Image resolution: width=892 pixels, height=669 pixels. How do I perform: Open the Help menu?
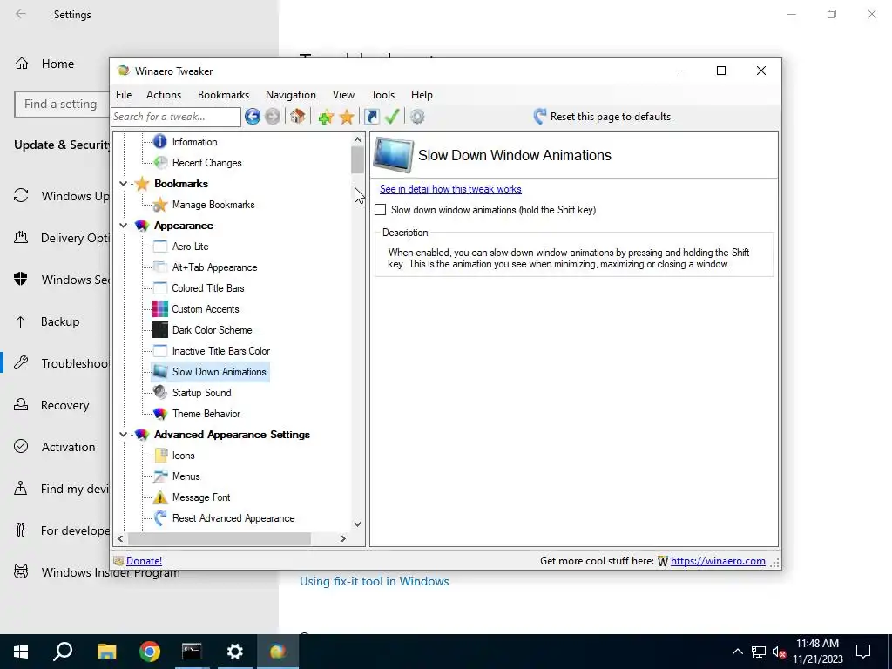pyautogui.click(x=422, y=95)
